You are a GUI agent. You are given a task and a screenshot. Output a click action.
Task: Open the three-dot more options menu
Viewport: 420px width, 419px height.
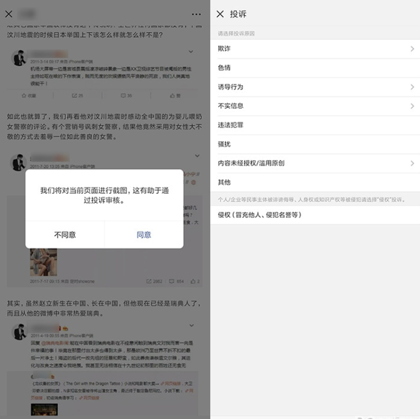[196, 14]
